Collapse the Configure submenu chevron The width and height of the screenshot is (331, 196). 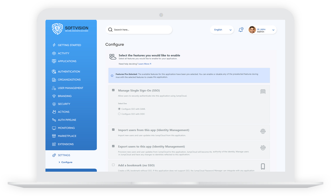tap(59, 162)
